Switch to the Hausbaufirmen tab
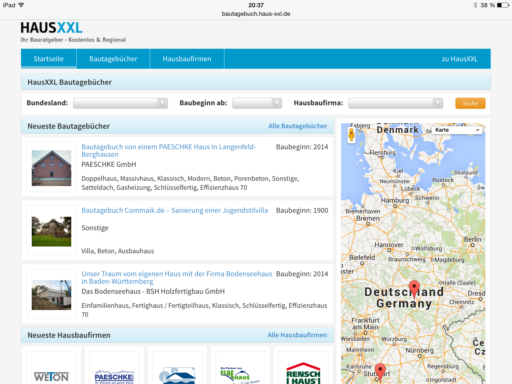 click(187, 59)
